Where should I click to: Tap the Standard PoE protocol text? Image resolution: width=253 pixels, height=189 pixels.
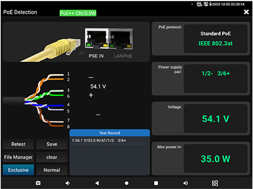tap(215, 34)
